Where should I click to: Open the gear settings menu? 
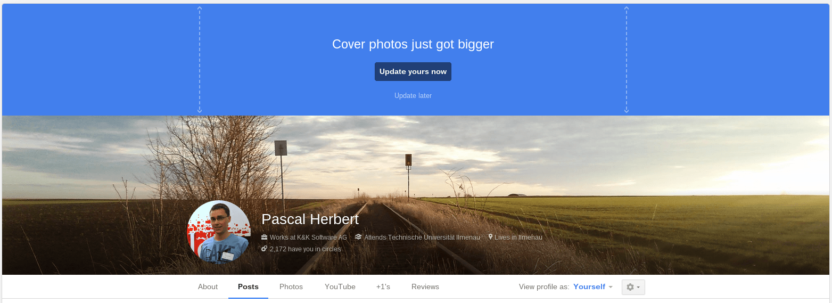(x=633, y=287)
